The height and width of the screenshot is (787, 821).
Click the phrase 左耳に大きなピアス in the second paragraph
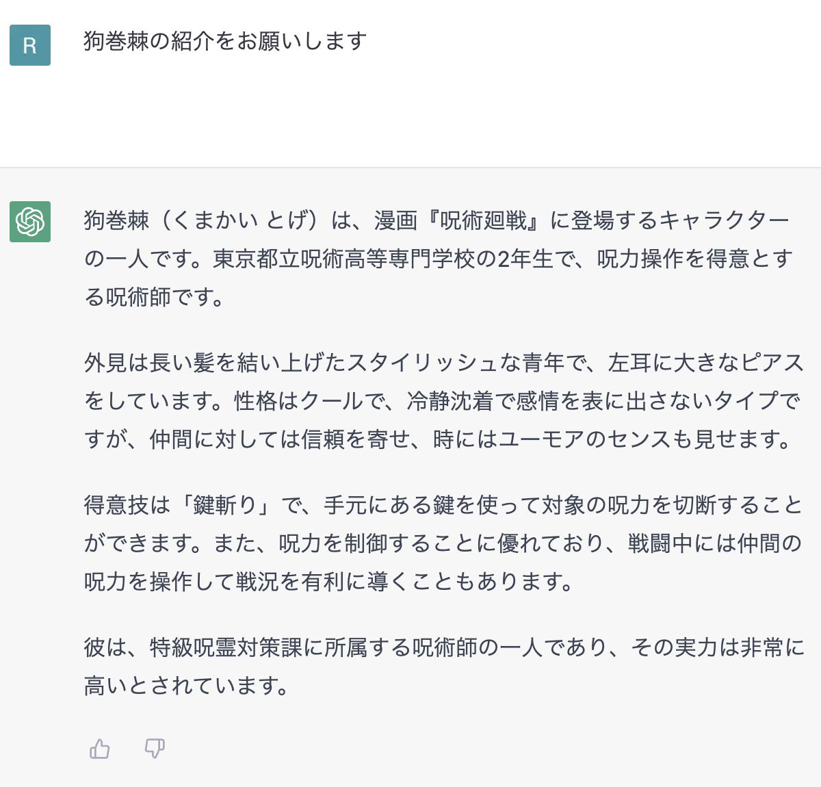click(x=705, y=363)
